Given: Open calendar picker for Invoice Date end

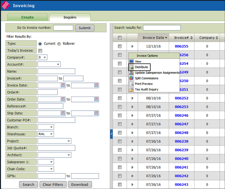Looking at the screenshot, I should click(96, 85).
